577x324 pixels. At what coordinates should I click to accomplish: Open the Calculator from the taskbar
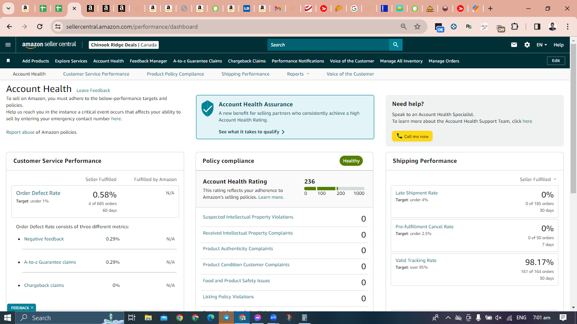click(x=305, y=318)
